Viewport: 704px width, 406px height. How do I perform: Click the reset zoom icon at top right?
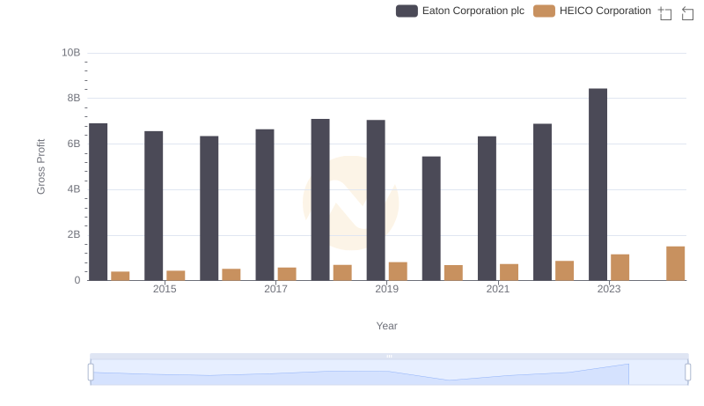coord(687,13)
